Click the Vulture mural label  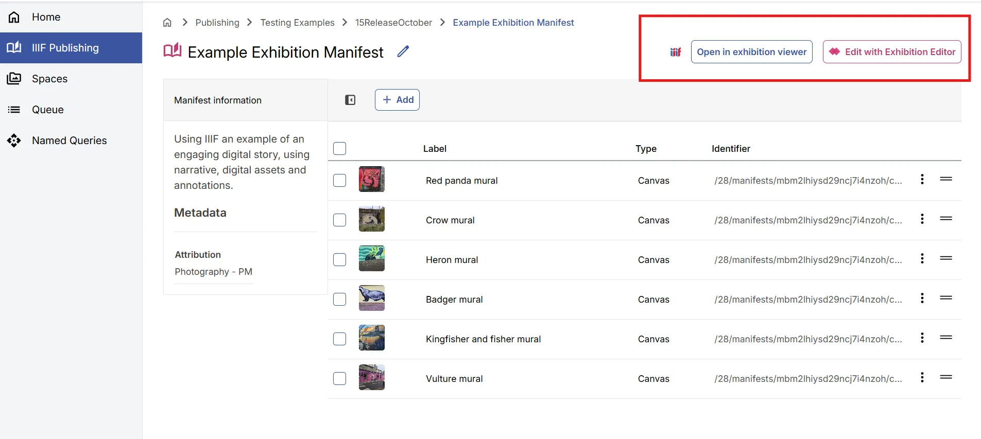click(x=454, y=379)
